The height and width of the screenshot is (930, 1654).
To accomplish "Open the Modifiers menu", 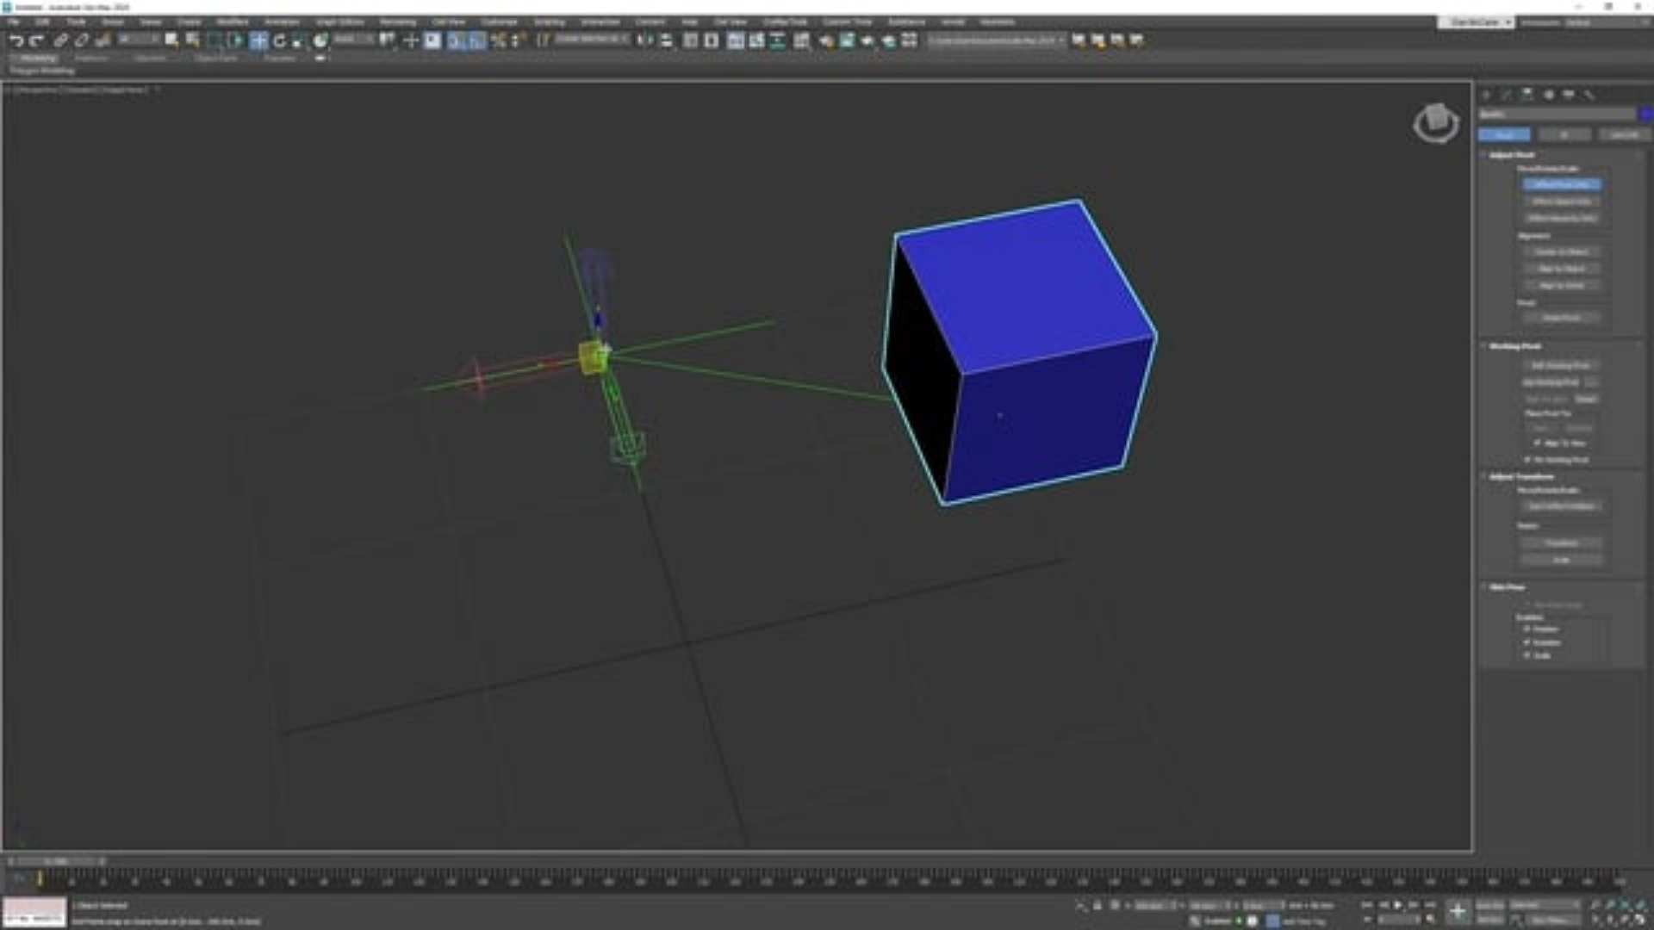I will [233, 22].
